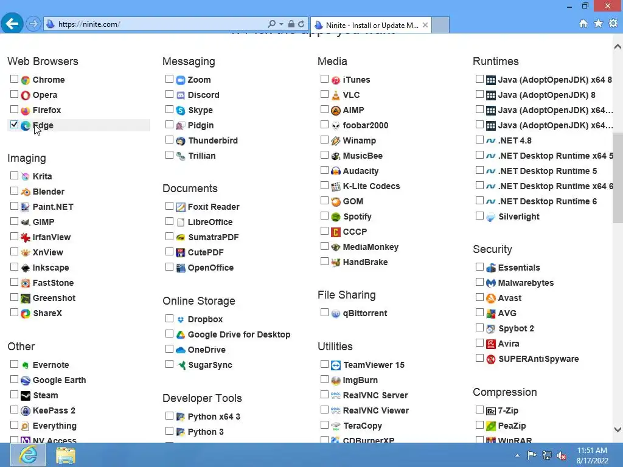Click the Thunderbird icon
Image resolution: width=623 pixels, height=467 pixels.
click(180, 141)
